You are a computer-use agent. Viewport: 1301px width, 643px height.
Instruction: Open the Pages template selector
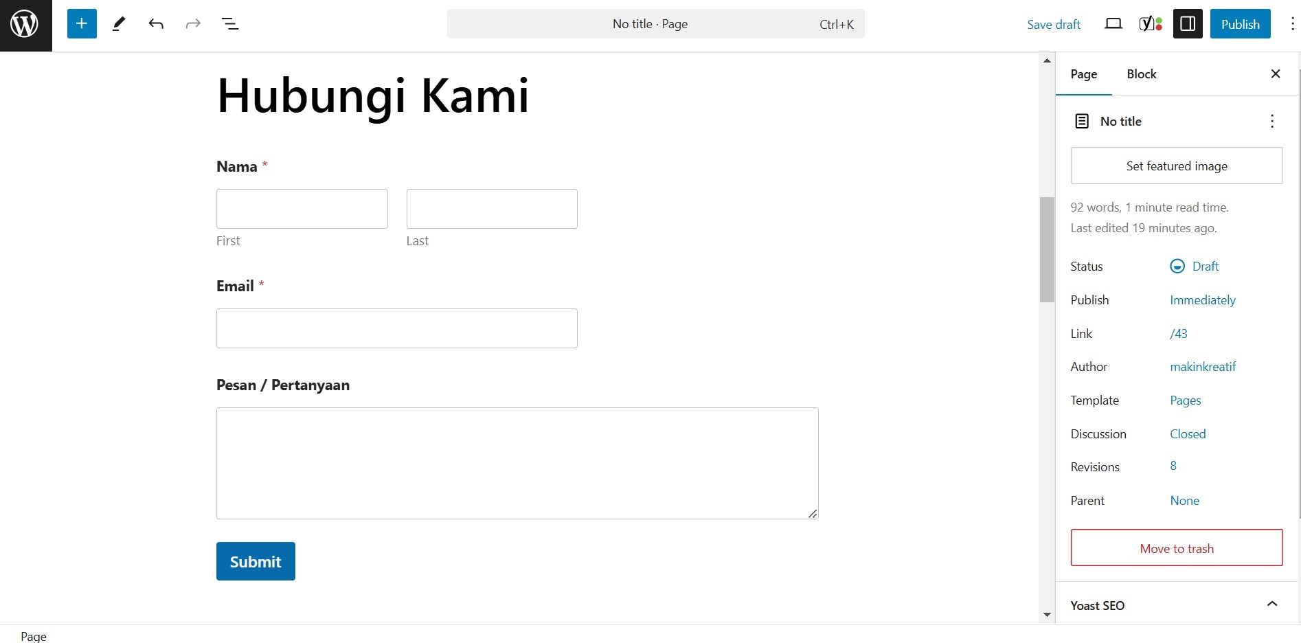1186,400
